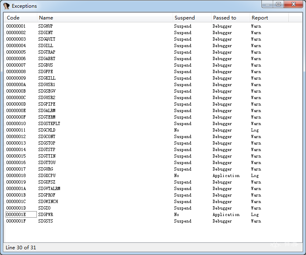Viewport: 306px width, 255px height.
Task: Select the SIGILL exception name
Action: [x=46, y=45]
